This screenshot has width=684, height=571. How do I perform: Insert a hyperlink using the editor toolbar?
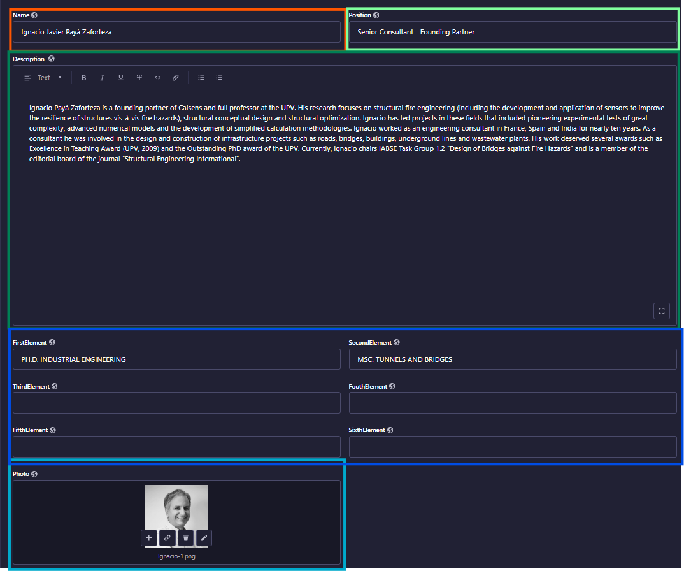pos(176,78)
